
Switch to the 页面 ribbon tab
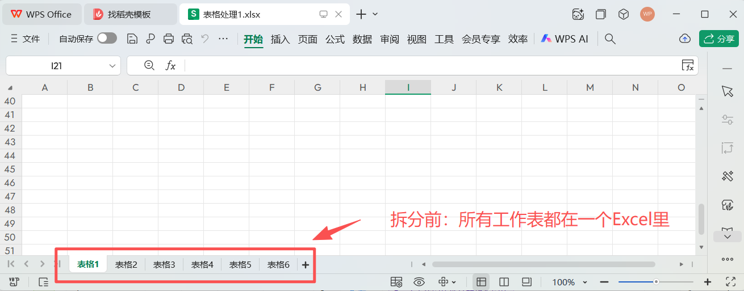point(308,39)
